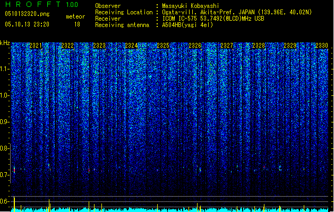Click the HROFFT 1.0.0 title text
This screenshot has width=334, height=212.
click(x=41, y=4)
